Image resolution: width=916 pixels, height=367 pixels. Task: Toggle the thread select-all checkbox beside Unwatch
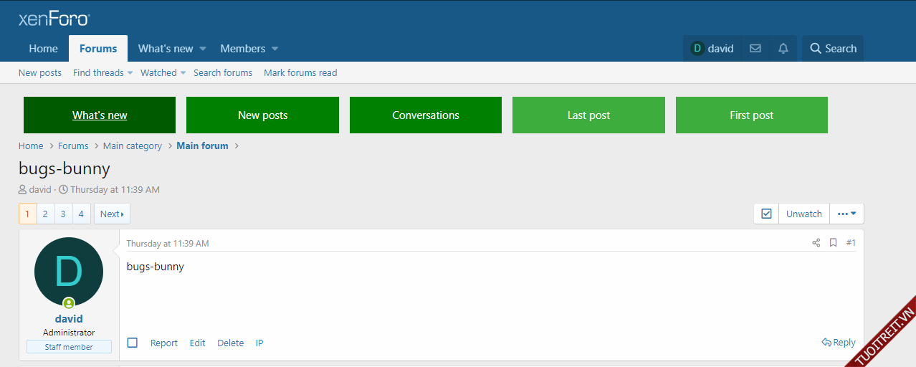766,214
